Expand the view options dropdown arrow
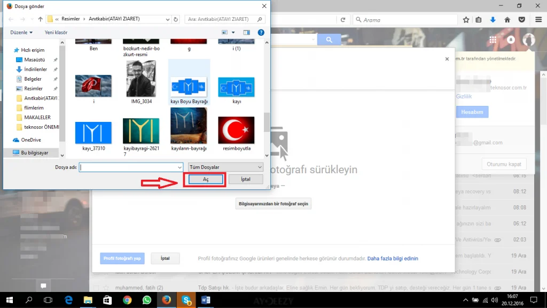This screenshot has width=547, height=308. pos(233,33)
